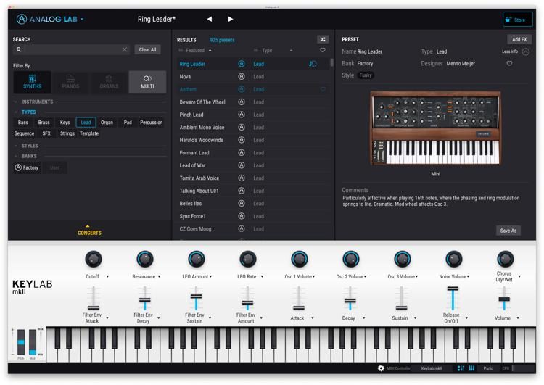Screen dimensions: 544x385
Task: Toggle the Bass type tag
Action: [x=23, y=123]
